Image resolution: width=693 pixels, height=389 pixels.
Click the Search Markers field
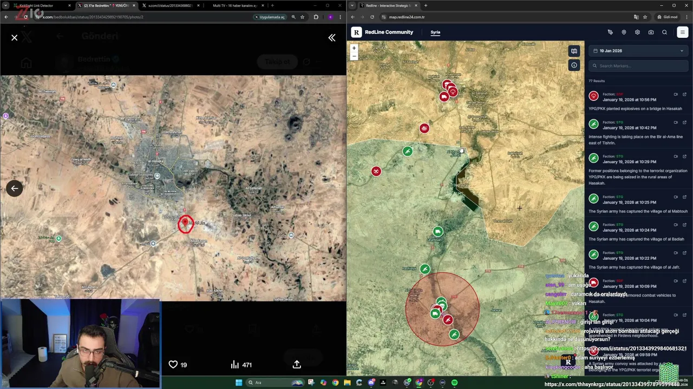point(638,66)
